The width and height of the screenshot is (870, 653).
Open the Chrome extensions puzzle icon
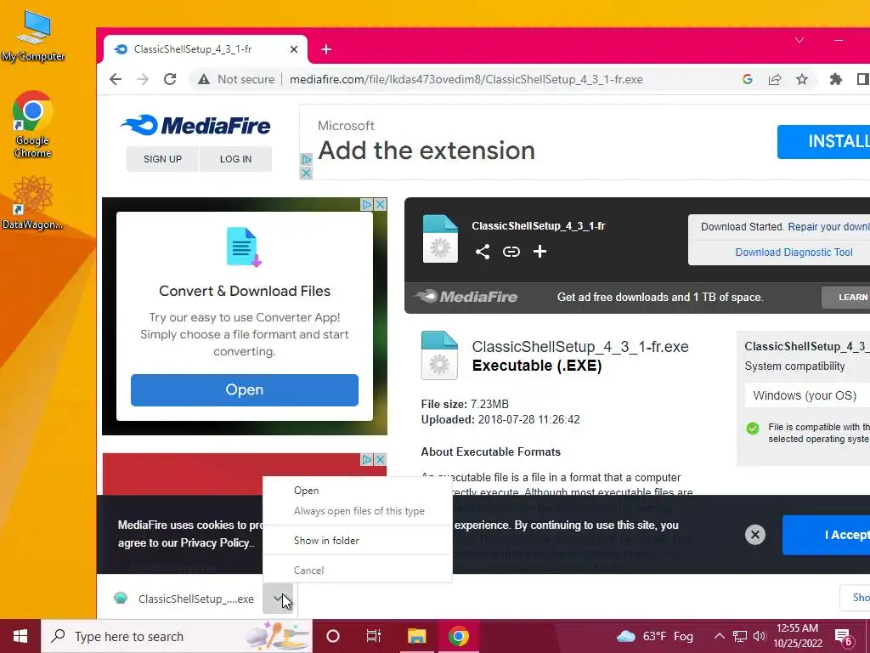[836, 79]
